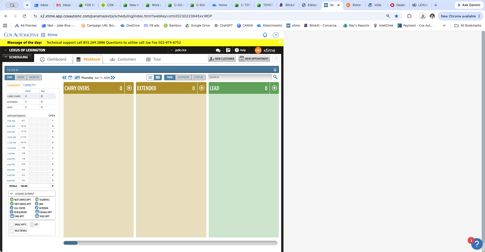Open New Chrome available menu
This screenshot has height=252, width=485.
point(460,16)
